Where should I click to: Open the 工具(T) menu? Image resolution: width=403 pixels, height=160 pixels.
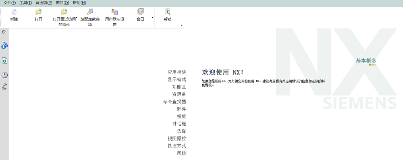(25, 3)
